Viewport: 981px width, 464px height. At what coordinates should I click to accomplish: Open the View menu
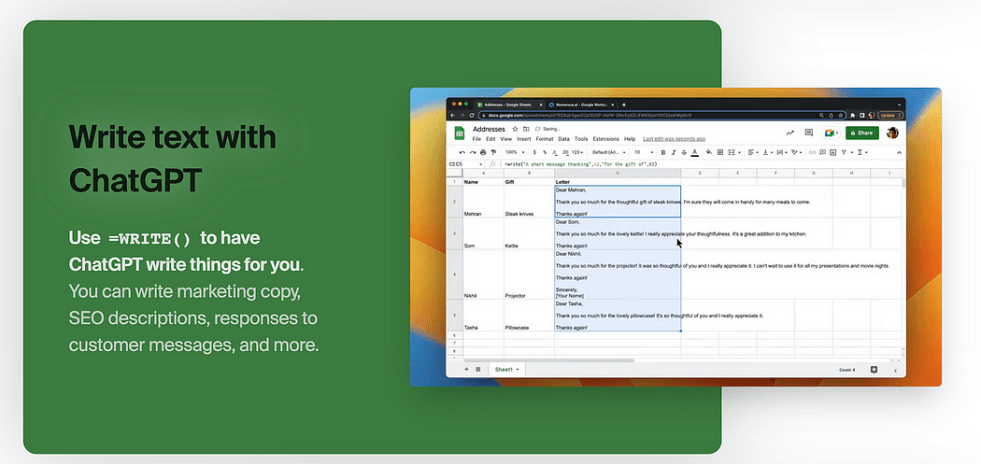(x=506, y=139)
